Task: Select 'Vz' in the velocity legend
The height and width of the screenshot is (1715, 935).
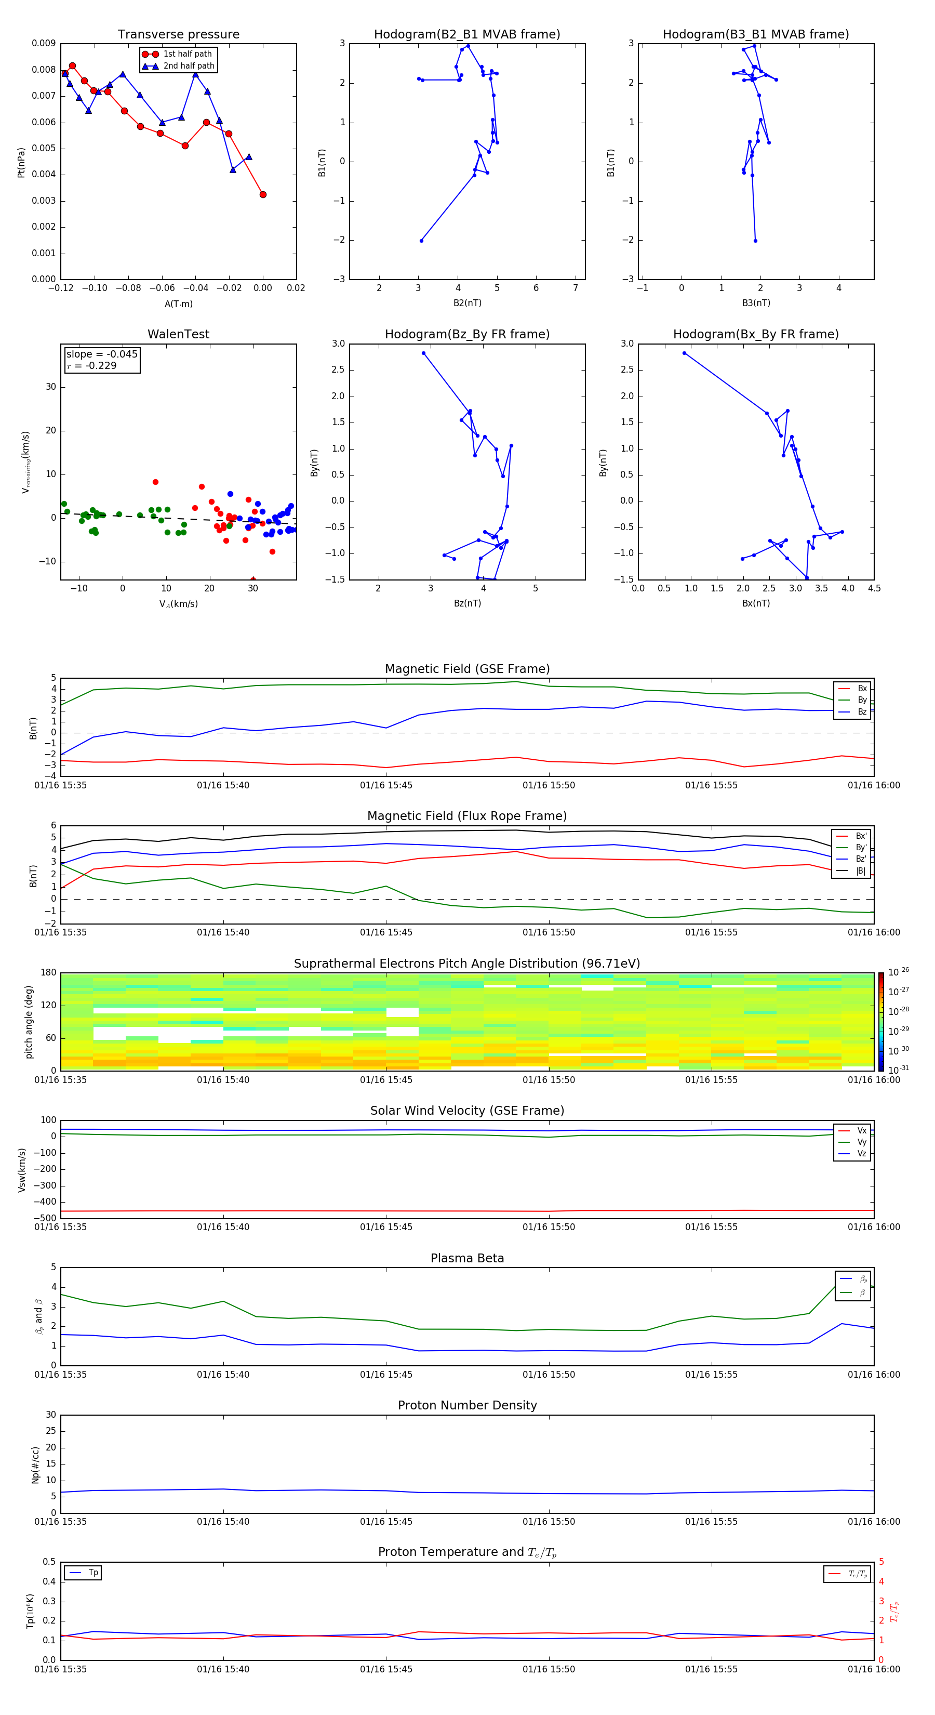Action: click(852, 1154)
